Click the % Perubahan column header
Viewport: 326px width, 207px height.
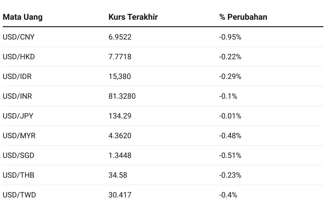pos(243,17)
